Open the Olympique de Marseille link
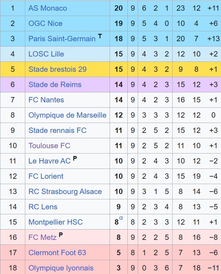The width and height of the screenshot is (221, 274). pyautogui.click(x=67, y=115)
